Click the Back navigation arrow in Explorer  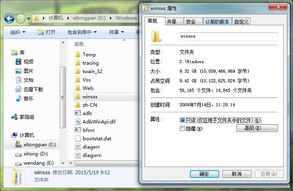coord(9,19)
